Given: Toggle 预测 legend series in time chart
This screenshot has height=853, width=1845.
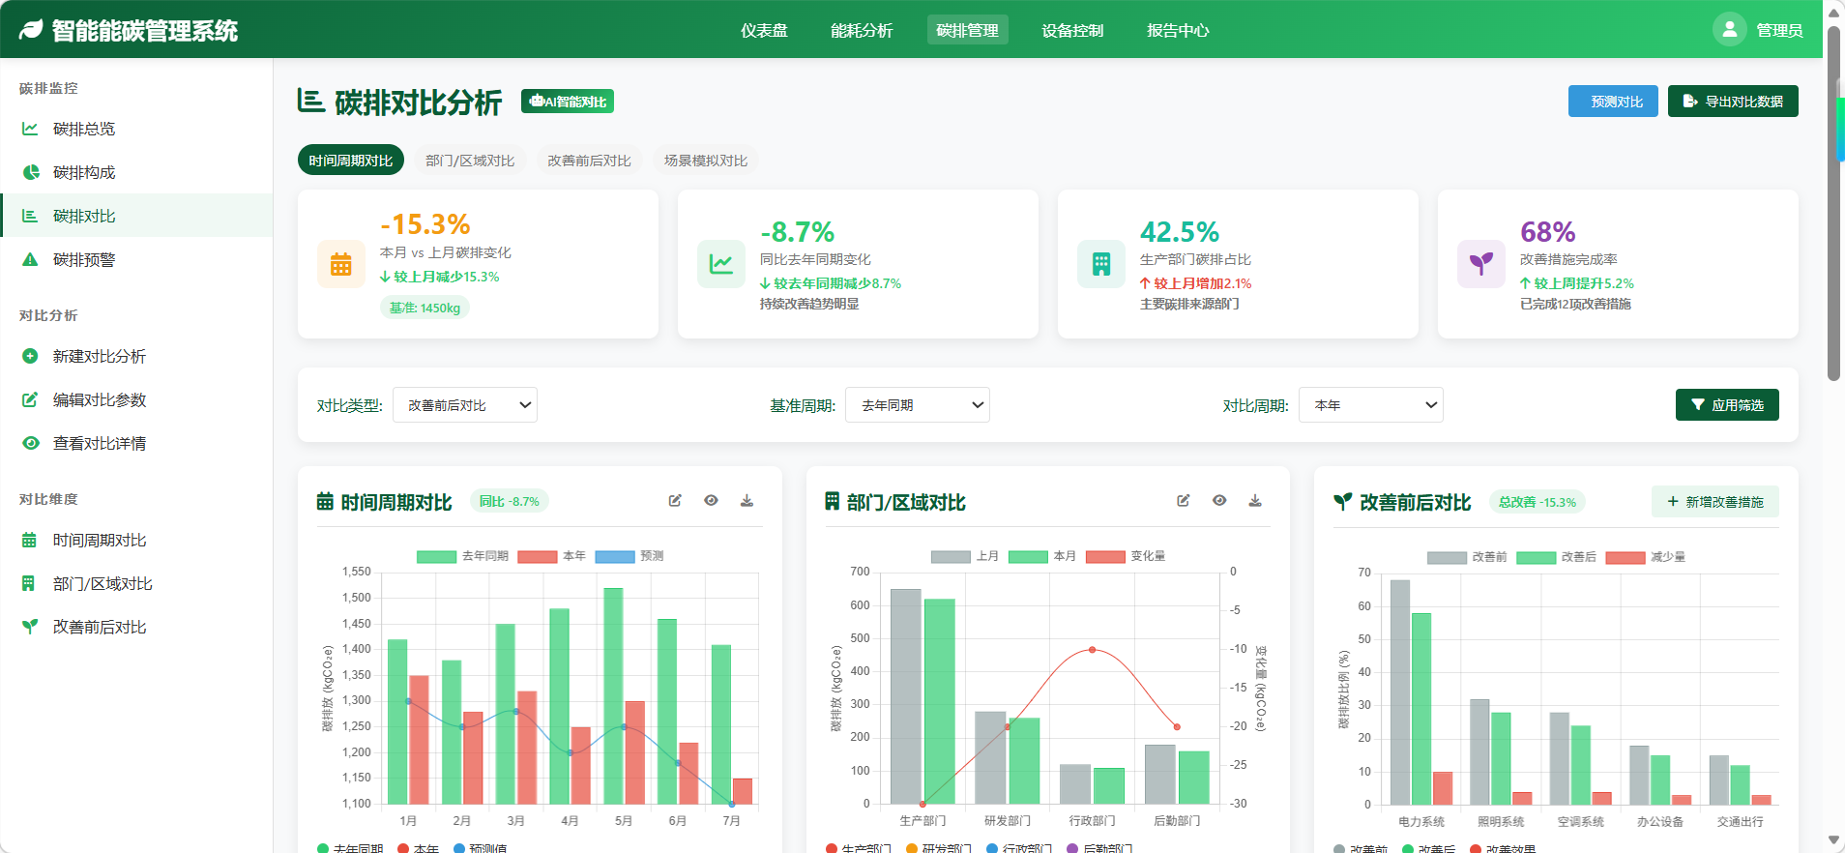Looking at the screenshot, I should [x=615, y=556].
